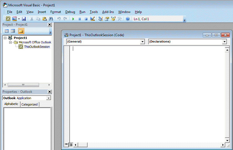233x150 pixels.
Task: Minimize the ThisOutlookSession code window
Action: point(207,35)
